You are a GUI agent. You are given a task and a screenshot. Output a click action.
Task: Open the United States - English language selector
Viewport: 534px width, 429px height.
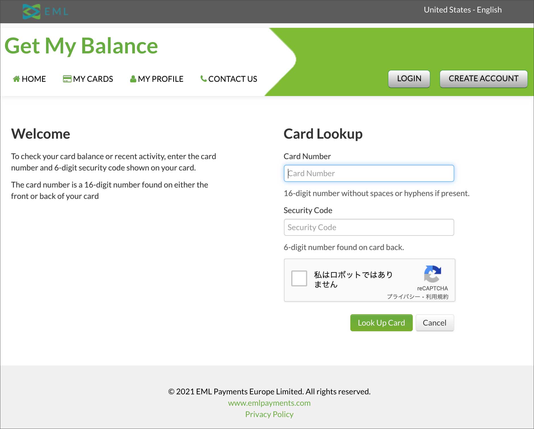click(462, 10)
